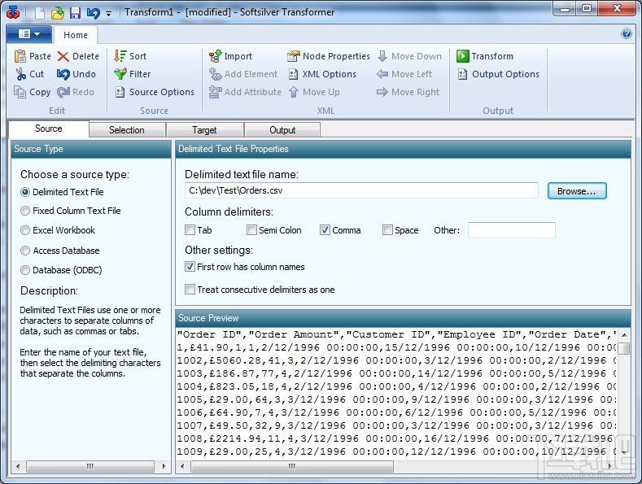Open Source Options
The image size is (642, 484).
155,92
